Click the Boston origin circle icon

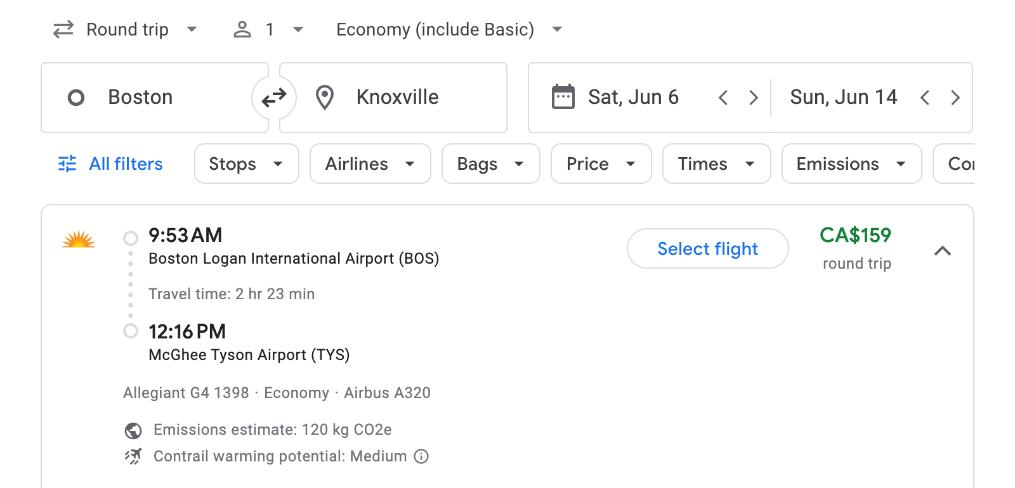[x=76, y=97]
